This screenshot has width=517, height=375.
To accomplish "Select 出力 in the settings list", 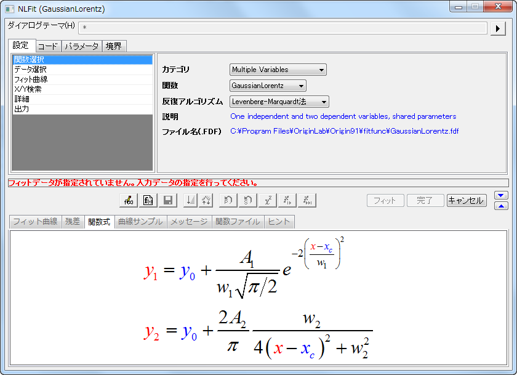I will 82,109.
